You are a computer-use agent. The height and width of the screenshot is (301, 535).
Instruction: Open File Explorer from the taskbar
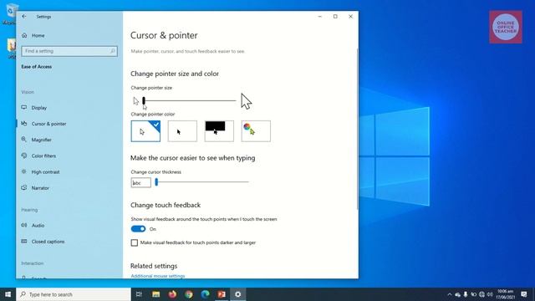click(156, 294)
